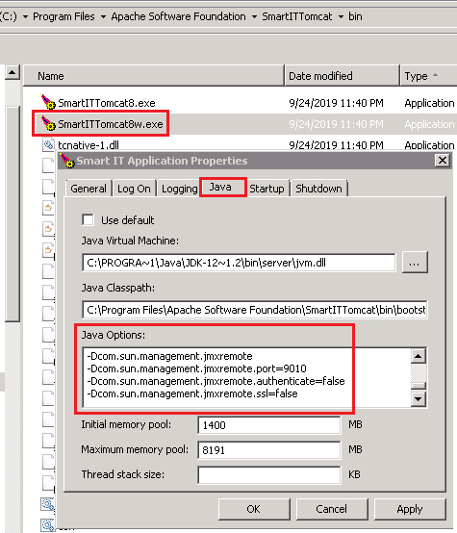Click the Smart IT Application Properties title icon

(x=67, y=161)
